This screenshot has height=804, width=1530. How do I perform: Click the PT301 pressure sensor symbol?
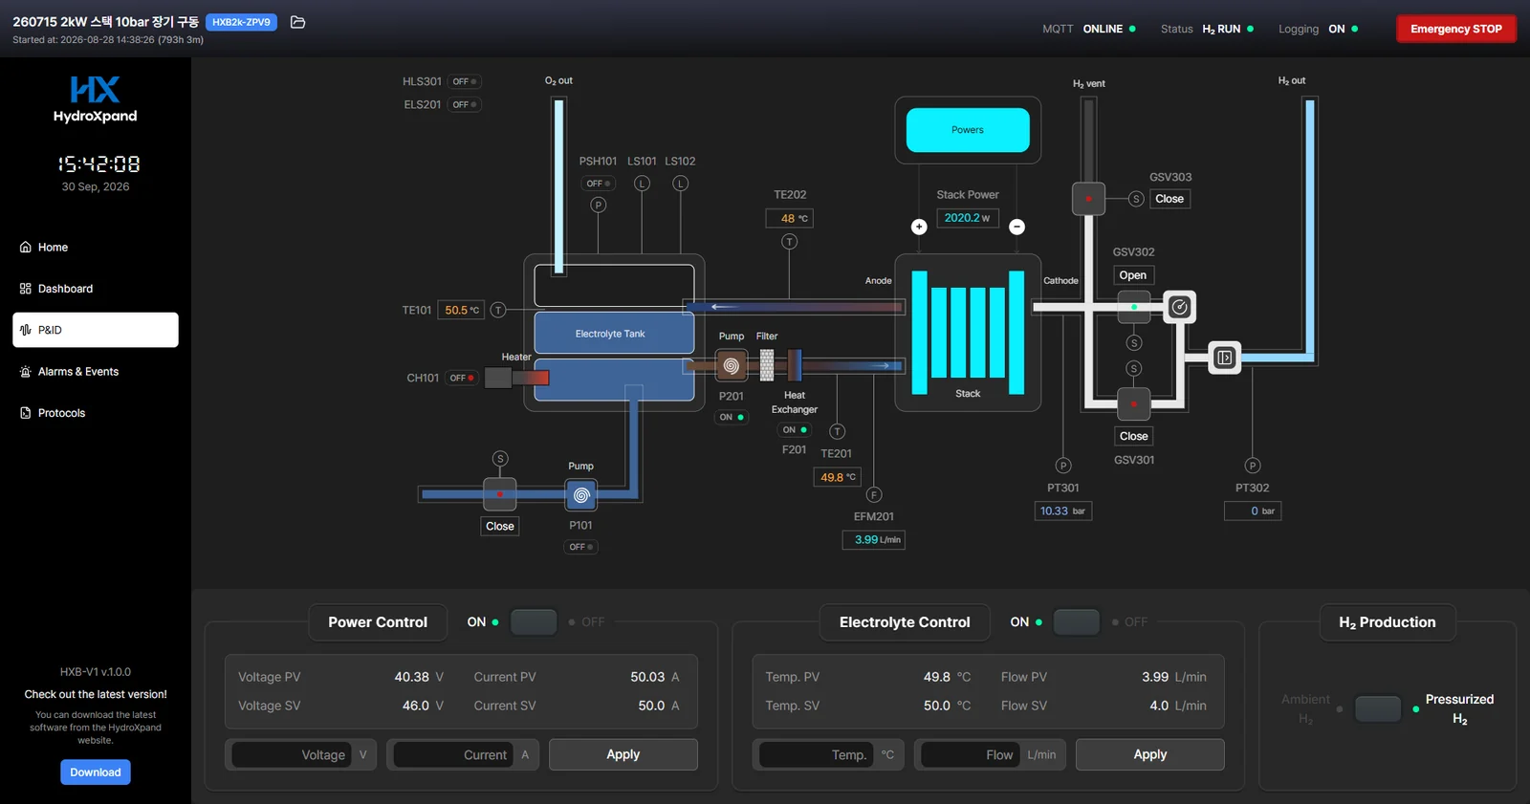[x=1063, y=466]
